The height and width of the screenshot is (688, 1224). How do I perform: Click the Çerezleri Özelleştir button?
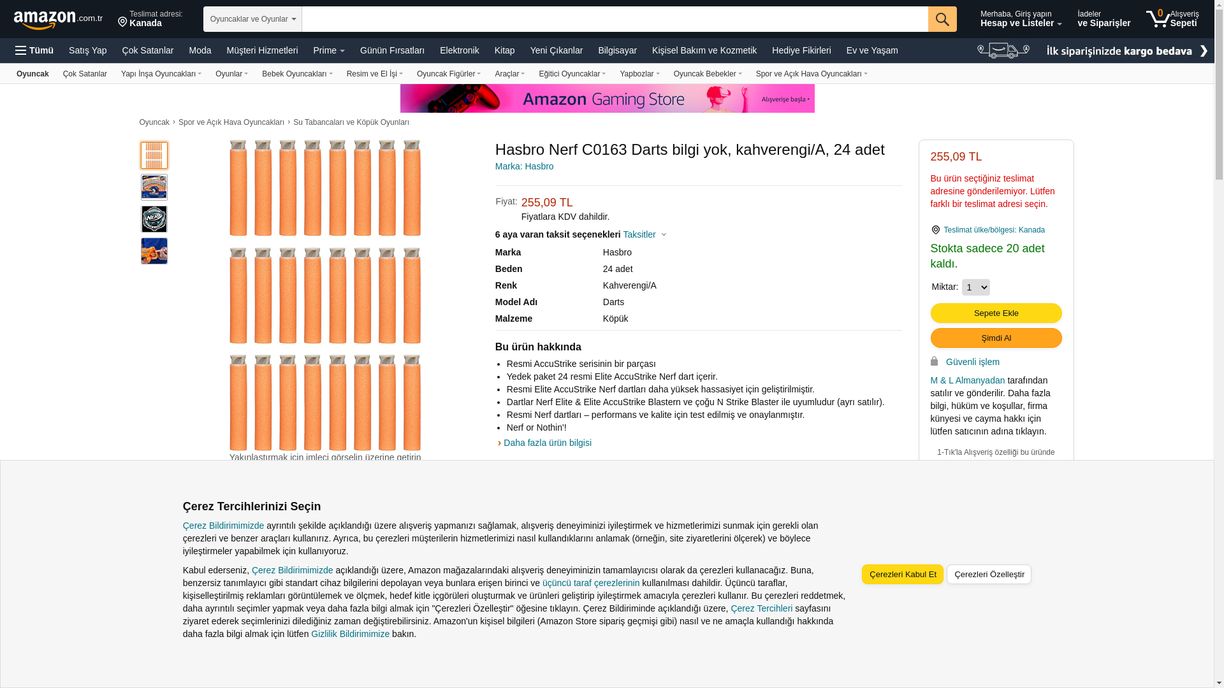tap(988, 574)
